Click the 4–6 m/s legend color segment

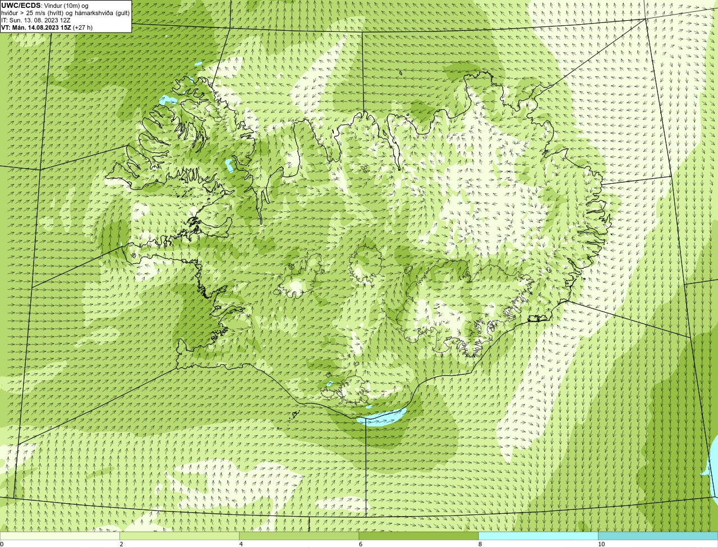299,536
